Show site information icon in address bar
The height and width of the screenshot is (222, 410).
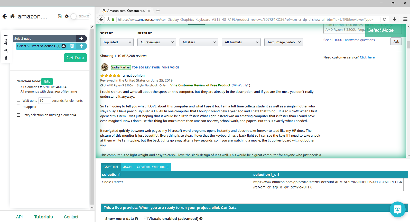tap(108, 19)
